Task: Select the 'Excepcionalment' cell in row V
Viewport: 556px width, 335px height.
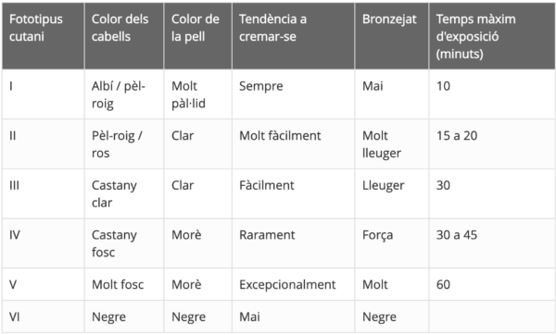Action: click(x=293, y=284)
